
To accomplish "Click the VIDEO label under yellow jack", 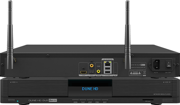I will coord(98,75).
